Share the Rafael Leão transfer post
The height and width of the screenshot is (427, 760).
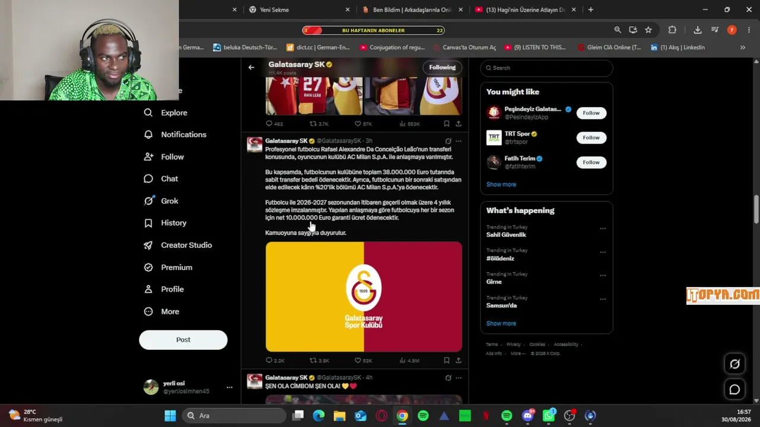[458, 360]
